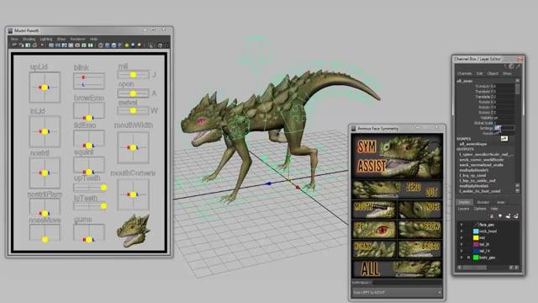Click the ALL symmetry button
Screen dimensions: 538x303
(397, 268)
